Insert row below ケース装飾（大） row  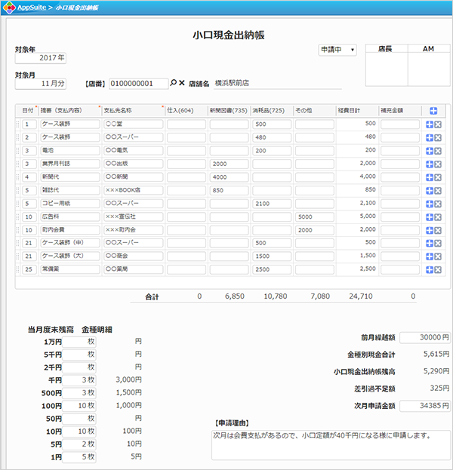pos(430,257)
